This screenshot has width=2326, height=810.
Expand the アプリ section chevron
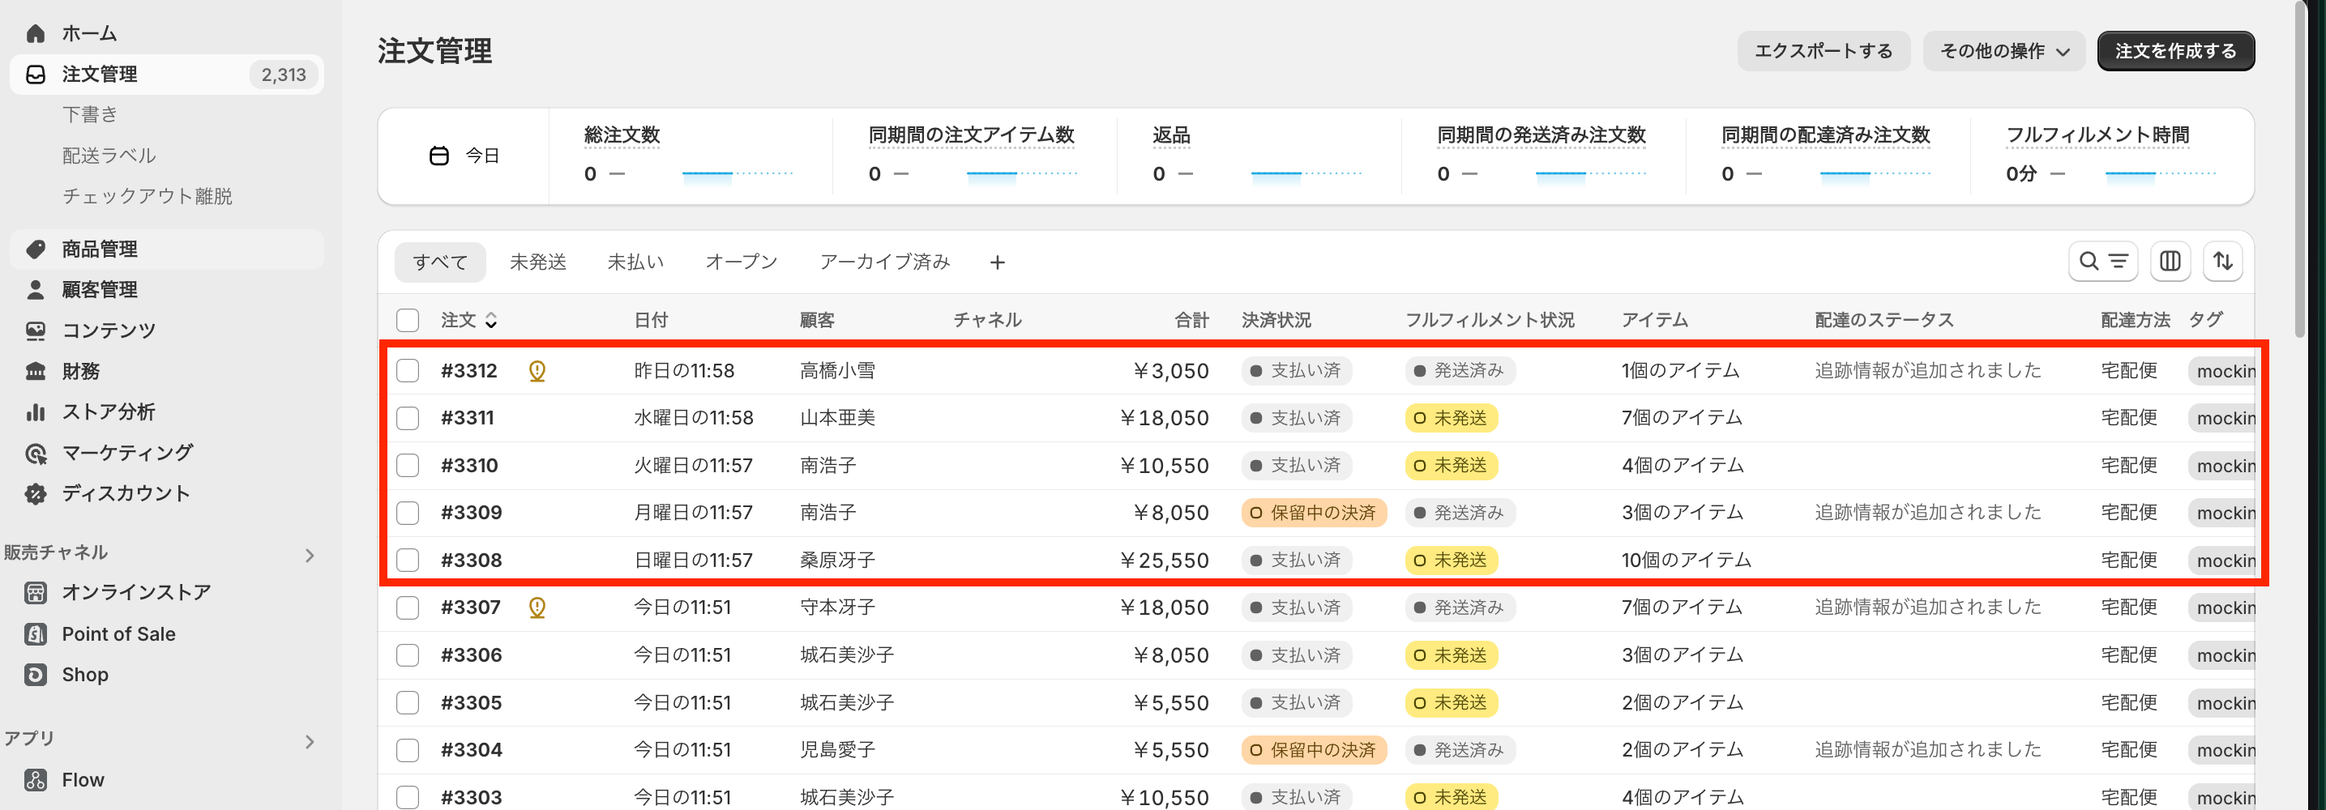tap(310, 742)
